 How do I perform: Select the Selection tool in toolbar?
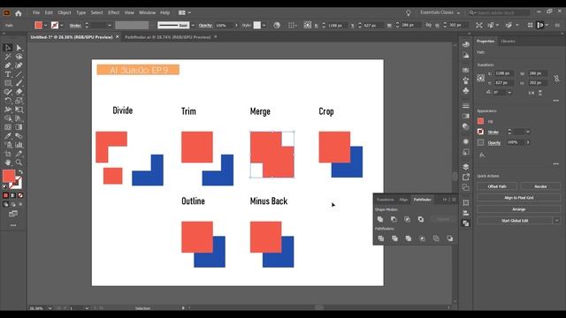8,48
